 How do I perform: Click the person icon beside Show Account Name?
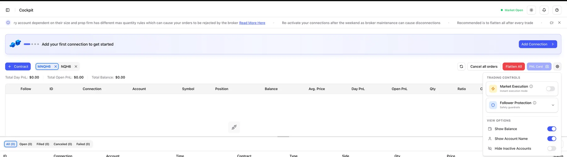pos(490,138)
